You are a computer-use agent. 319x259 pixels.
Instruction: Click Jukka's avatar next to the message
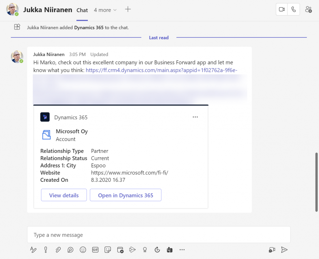pos(17,57)
